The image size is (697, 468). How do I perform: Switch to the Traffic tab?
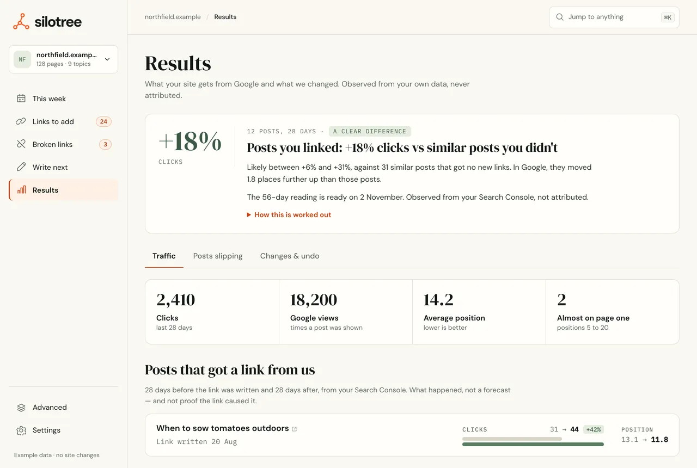click(x=164, y=256)
